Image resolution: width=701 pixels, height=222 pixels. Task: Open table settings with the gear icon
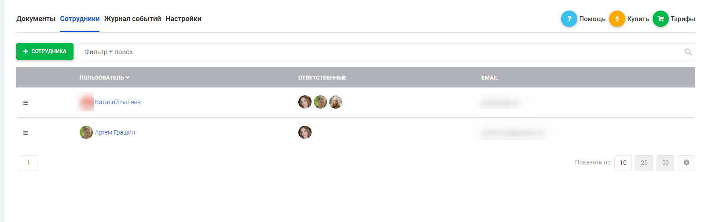[x=686, y=163]
